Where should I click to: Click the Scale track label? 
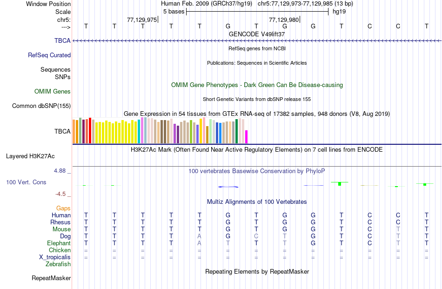click(63, 12)
